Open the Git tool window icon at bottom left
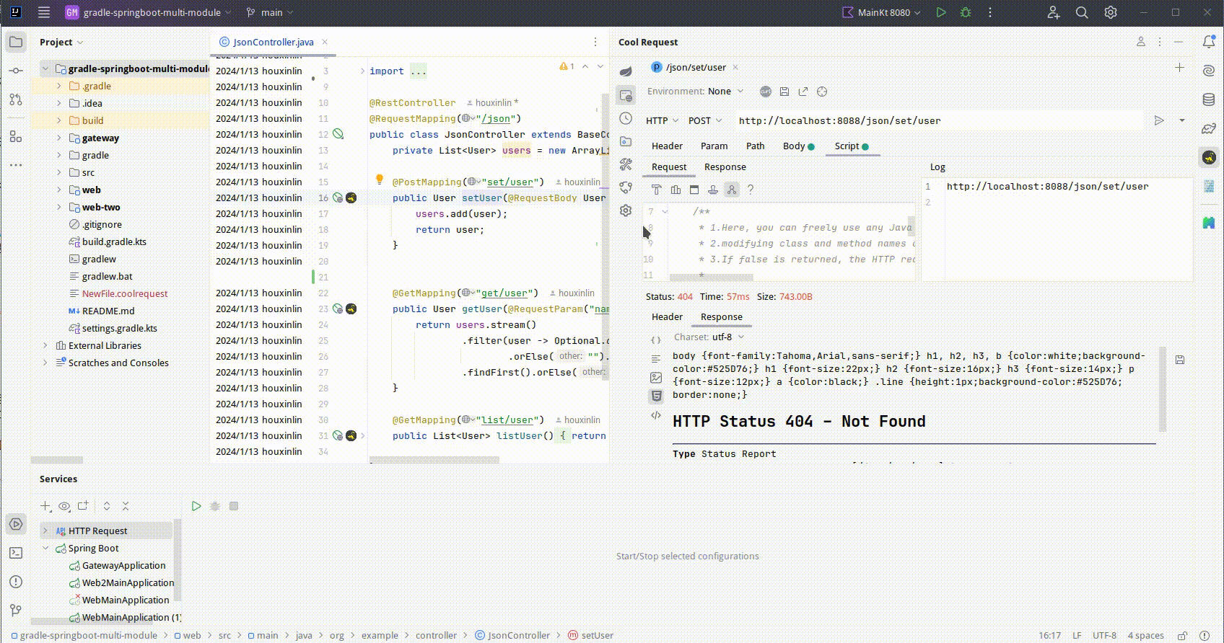 [16, 611]
